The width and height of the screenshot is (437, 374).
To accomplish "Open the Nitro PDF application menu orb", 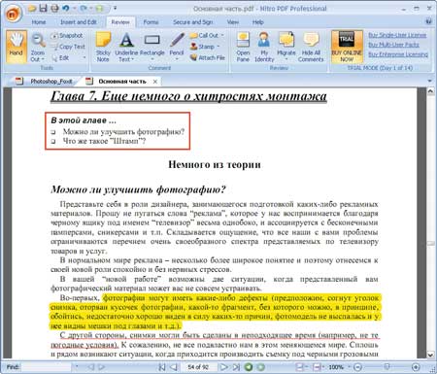I will pos(13,14).
